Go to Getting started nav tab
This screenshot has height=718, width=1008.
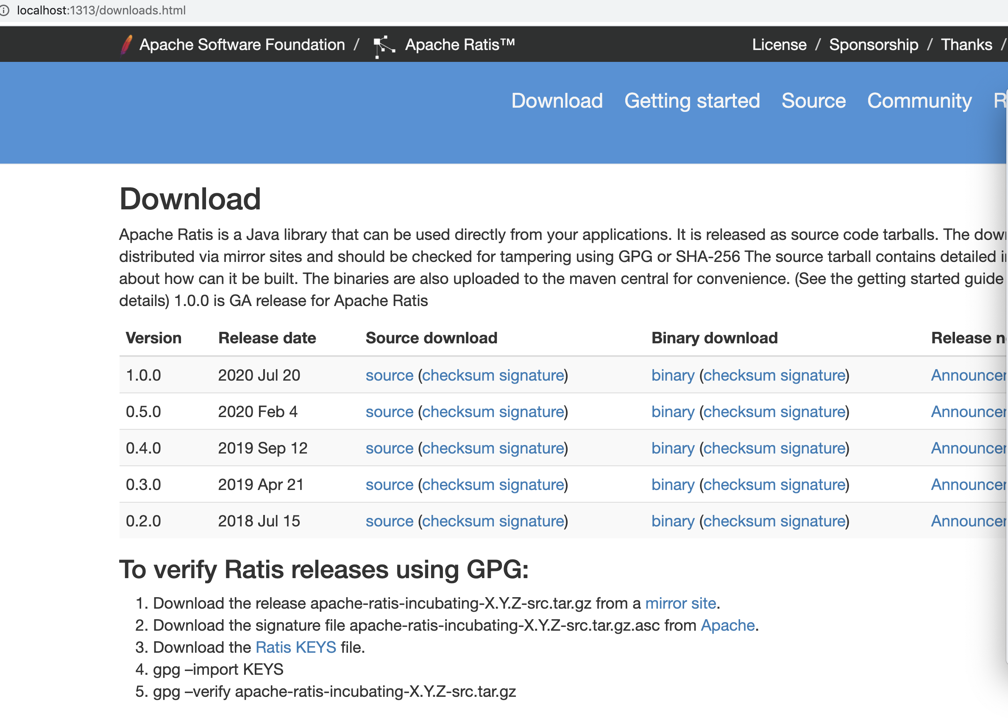tap(691, 101)
